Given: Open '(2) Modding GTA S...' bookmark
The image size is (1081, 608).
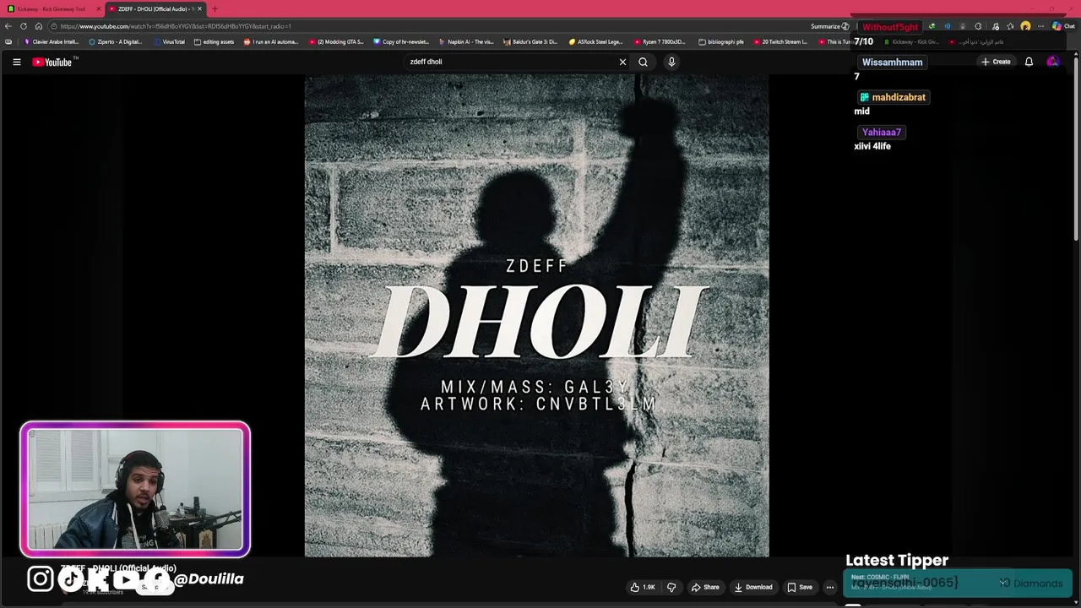Looking at the screenshot, I should (336, 41).
